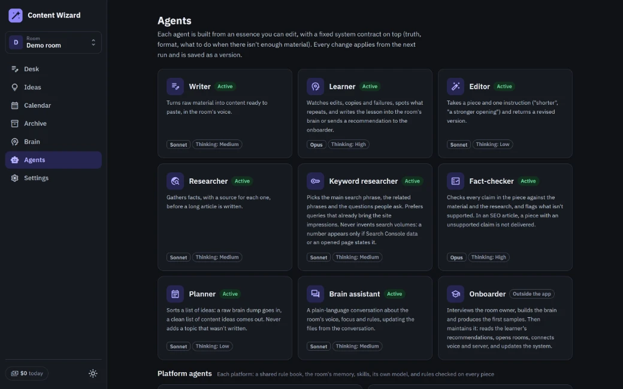Image resolution: width=623 pixels, height=389 pixels.
Task: Select Agents in the sidebar
Action: 53,160
